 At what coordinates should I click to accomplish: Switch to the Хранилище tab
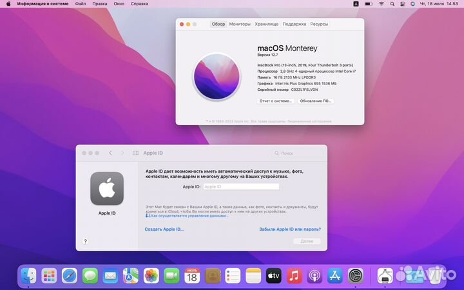click(x=267, y=24)
